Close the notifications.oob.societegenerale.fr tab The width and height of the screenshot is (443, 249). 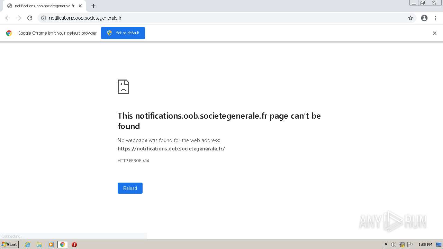point(80,6)
